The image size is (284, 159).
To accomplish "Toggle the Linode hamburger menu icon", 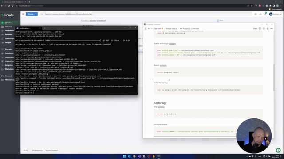I will point(23,14).
